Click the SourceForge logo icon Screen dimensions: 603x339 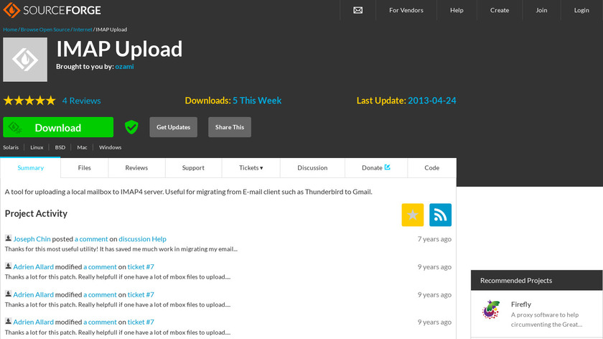pyautogui.click(x=11, y=10)
